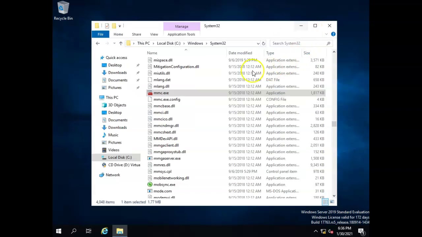Switch to the Share ribbon tab
Screen dimensions: 422x237
click(136, 34)
